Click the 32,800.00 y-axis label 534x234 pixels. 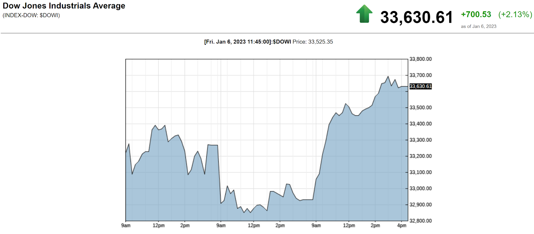click(x=421, y=221)
